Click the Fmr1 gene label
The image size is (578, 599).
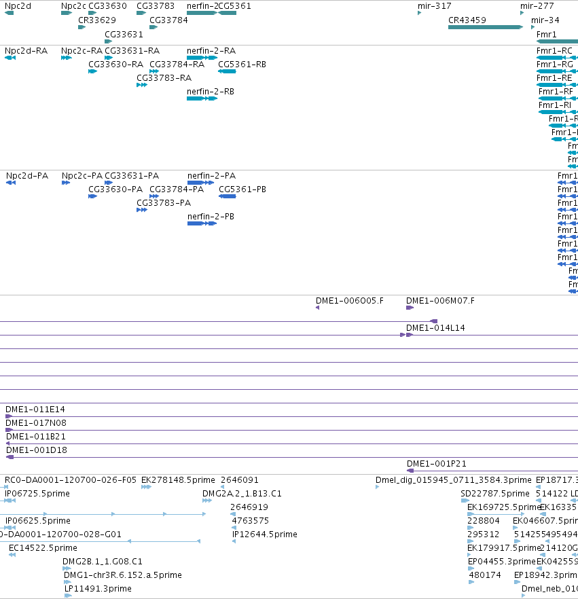tap(546, 35)
